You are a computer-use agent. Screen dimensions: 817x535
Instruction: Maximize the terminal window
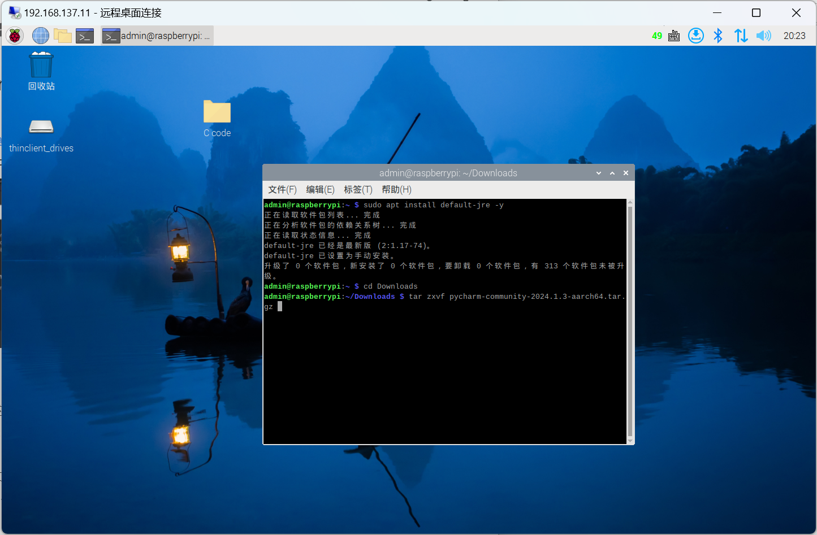click(x=612, y=173)
